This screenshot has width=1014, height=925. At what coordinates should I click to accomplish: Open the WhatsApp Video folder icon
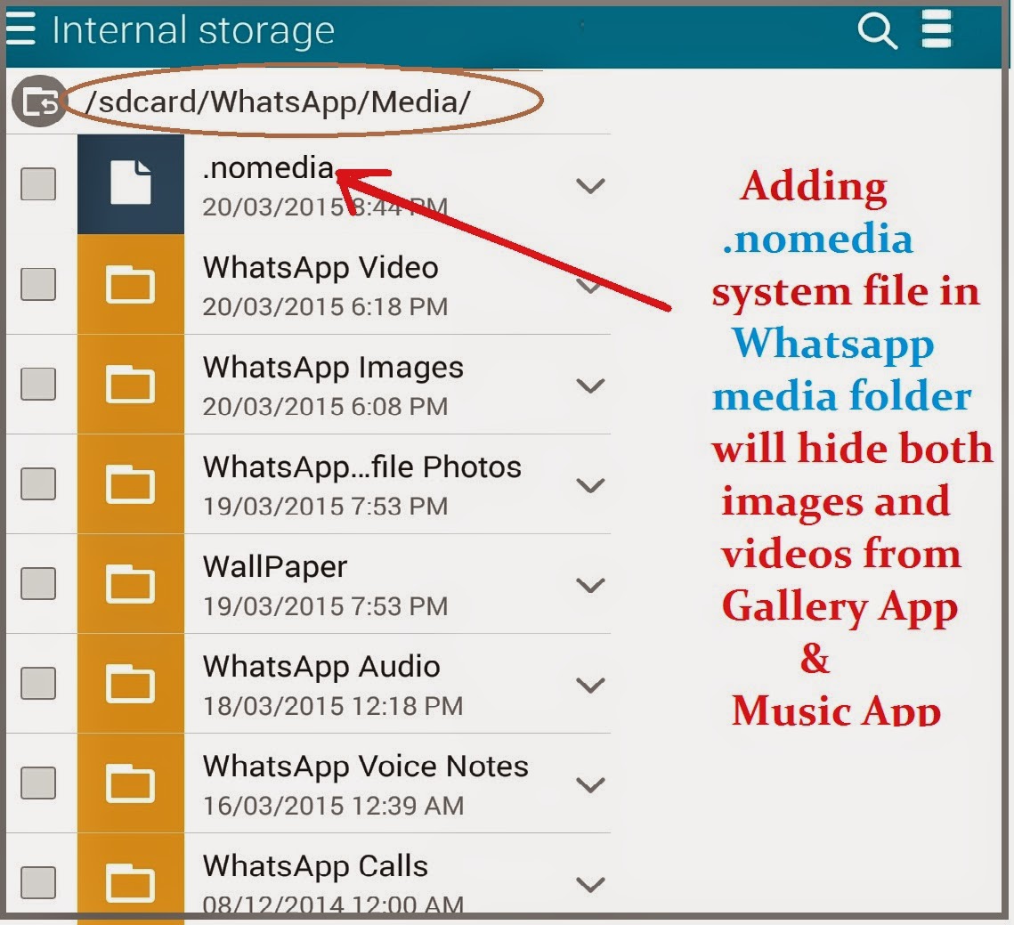coord(131,285)
